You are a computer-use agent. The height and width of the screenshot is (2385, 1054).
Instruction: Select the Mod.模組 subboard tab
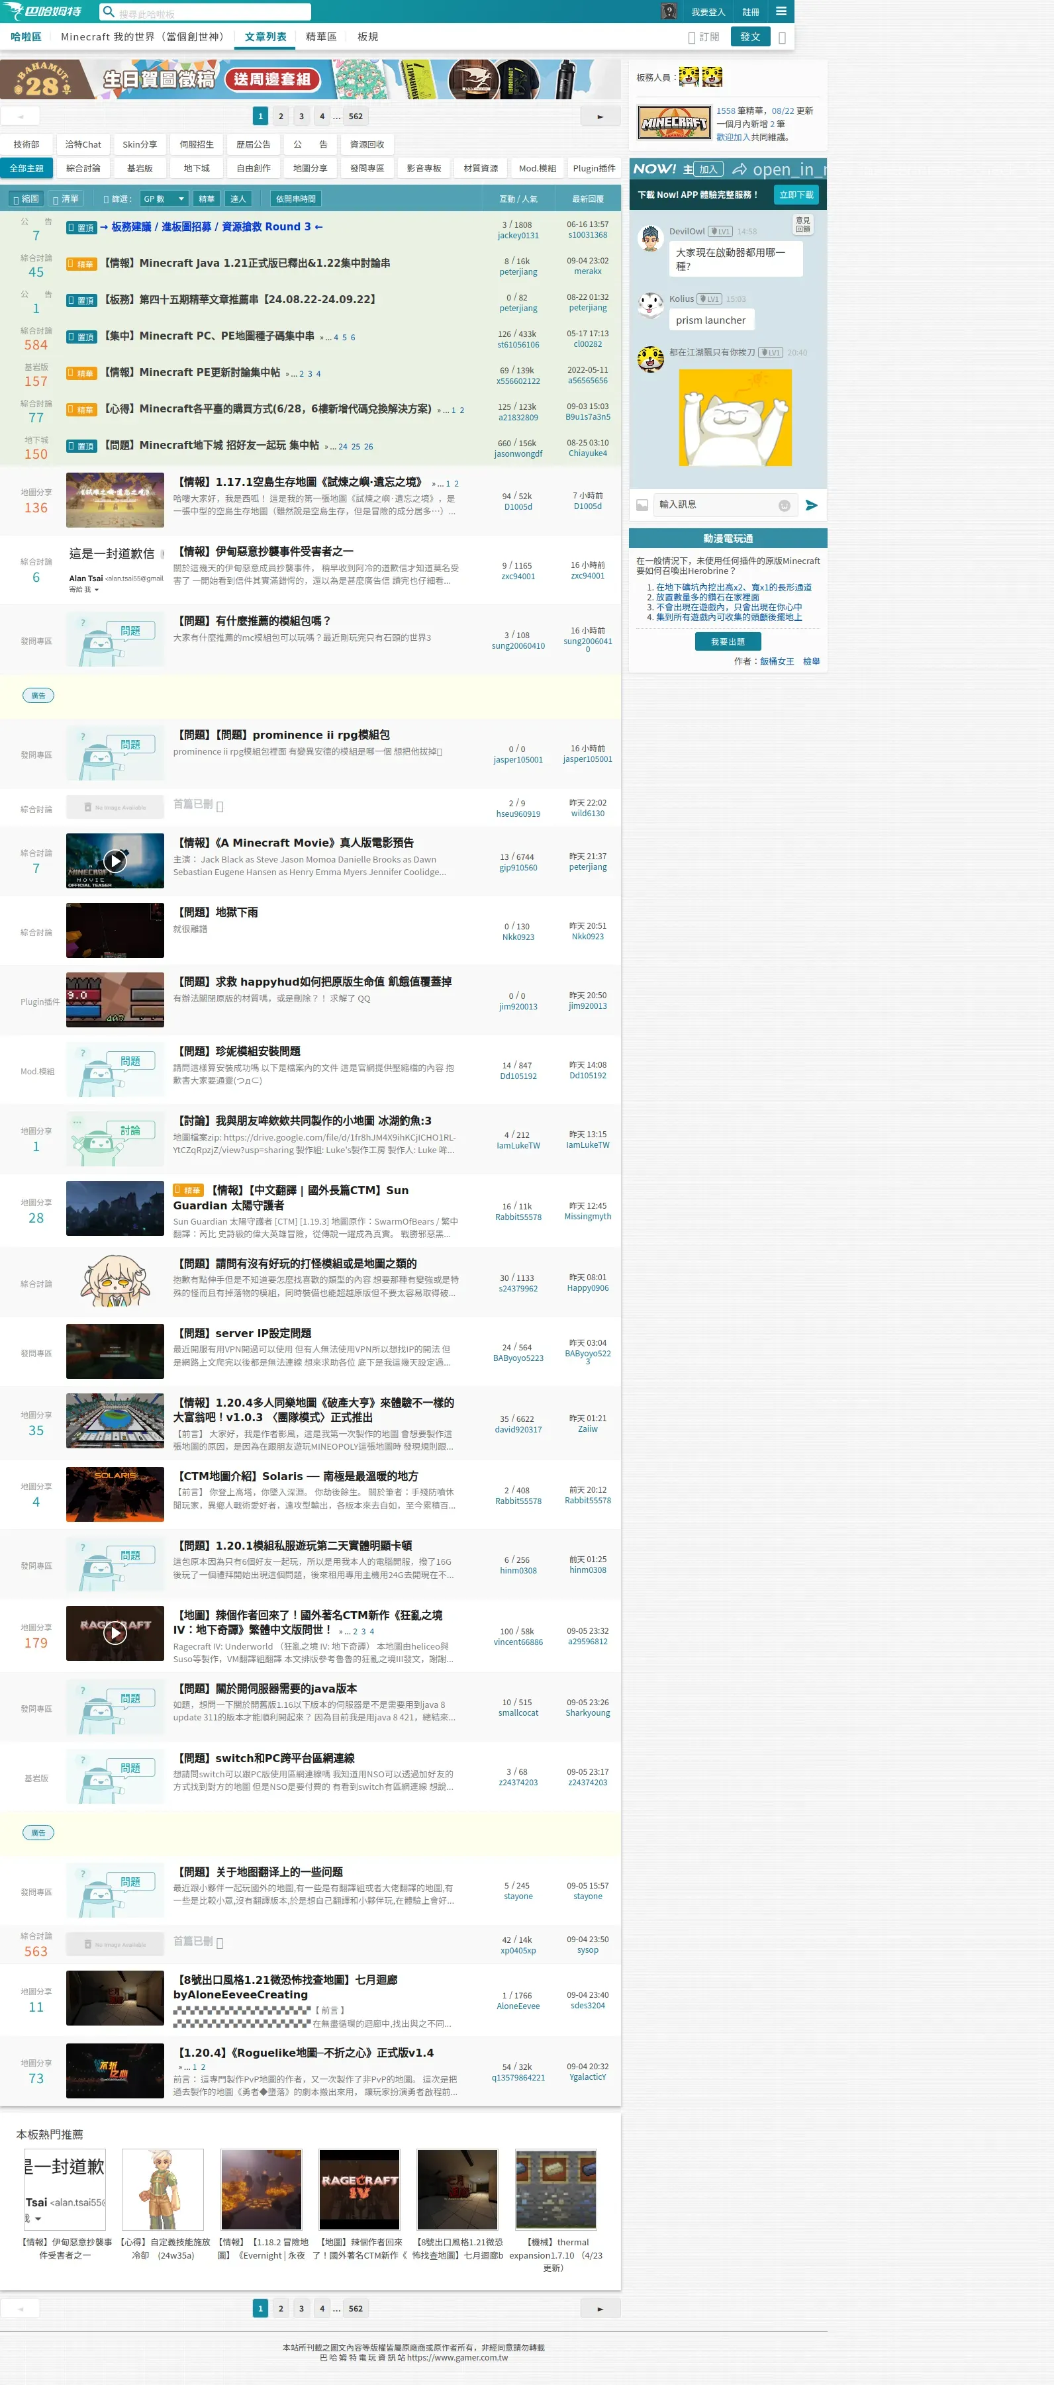point(537,169)
